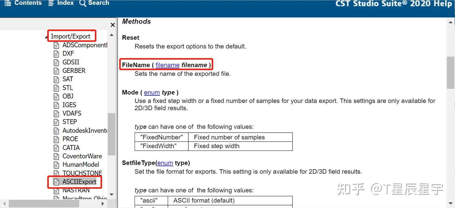The height and width of the screenshot is (208, 455).
Task: Click the Search magnifier icon
Action: tap(83, 3)
